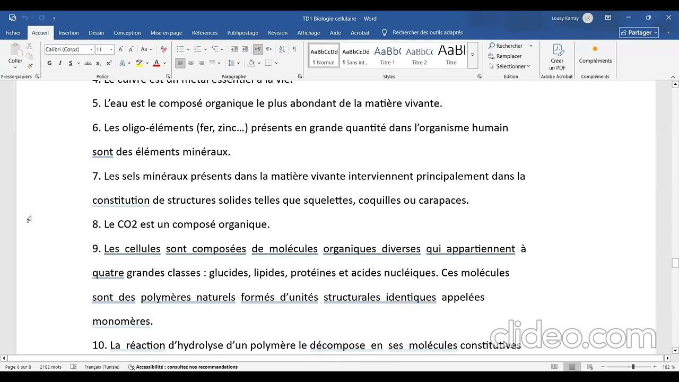Screen dimensions: 679x382
Task: Cut selection with scissors icon
Action: click(30, 46)
